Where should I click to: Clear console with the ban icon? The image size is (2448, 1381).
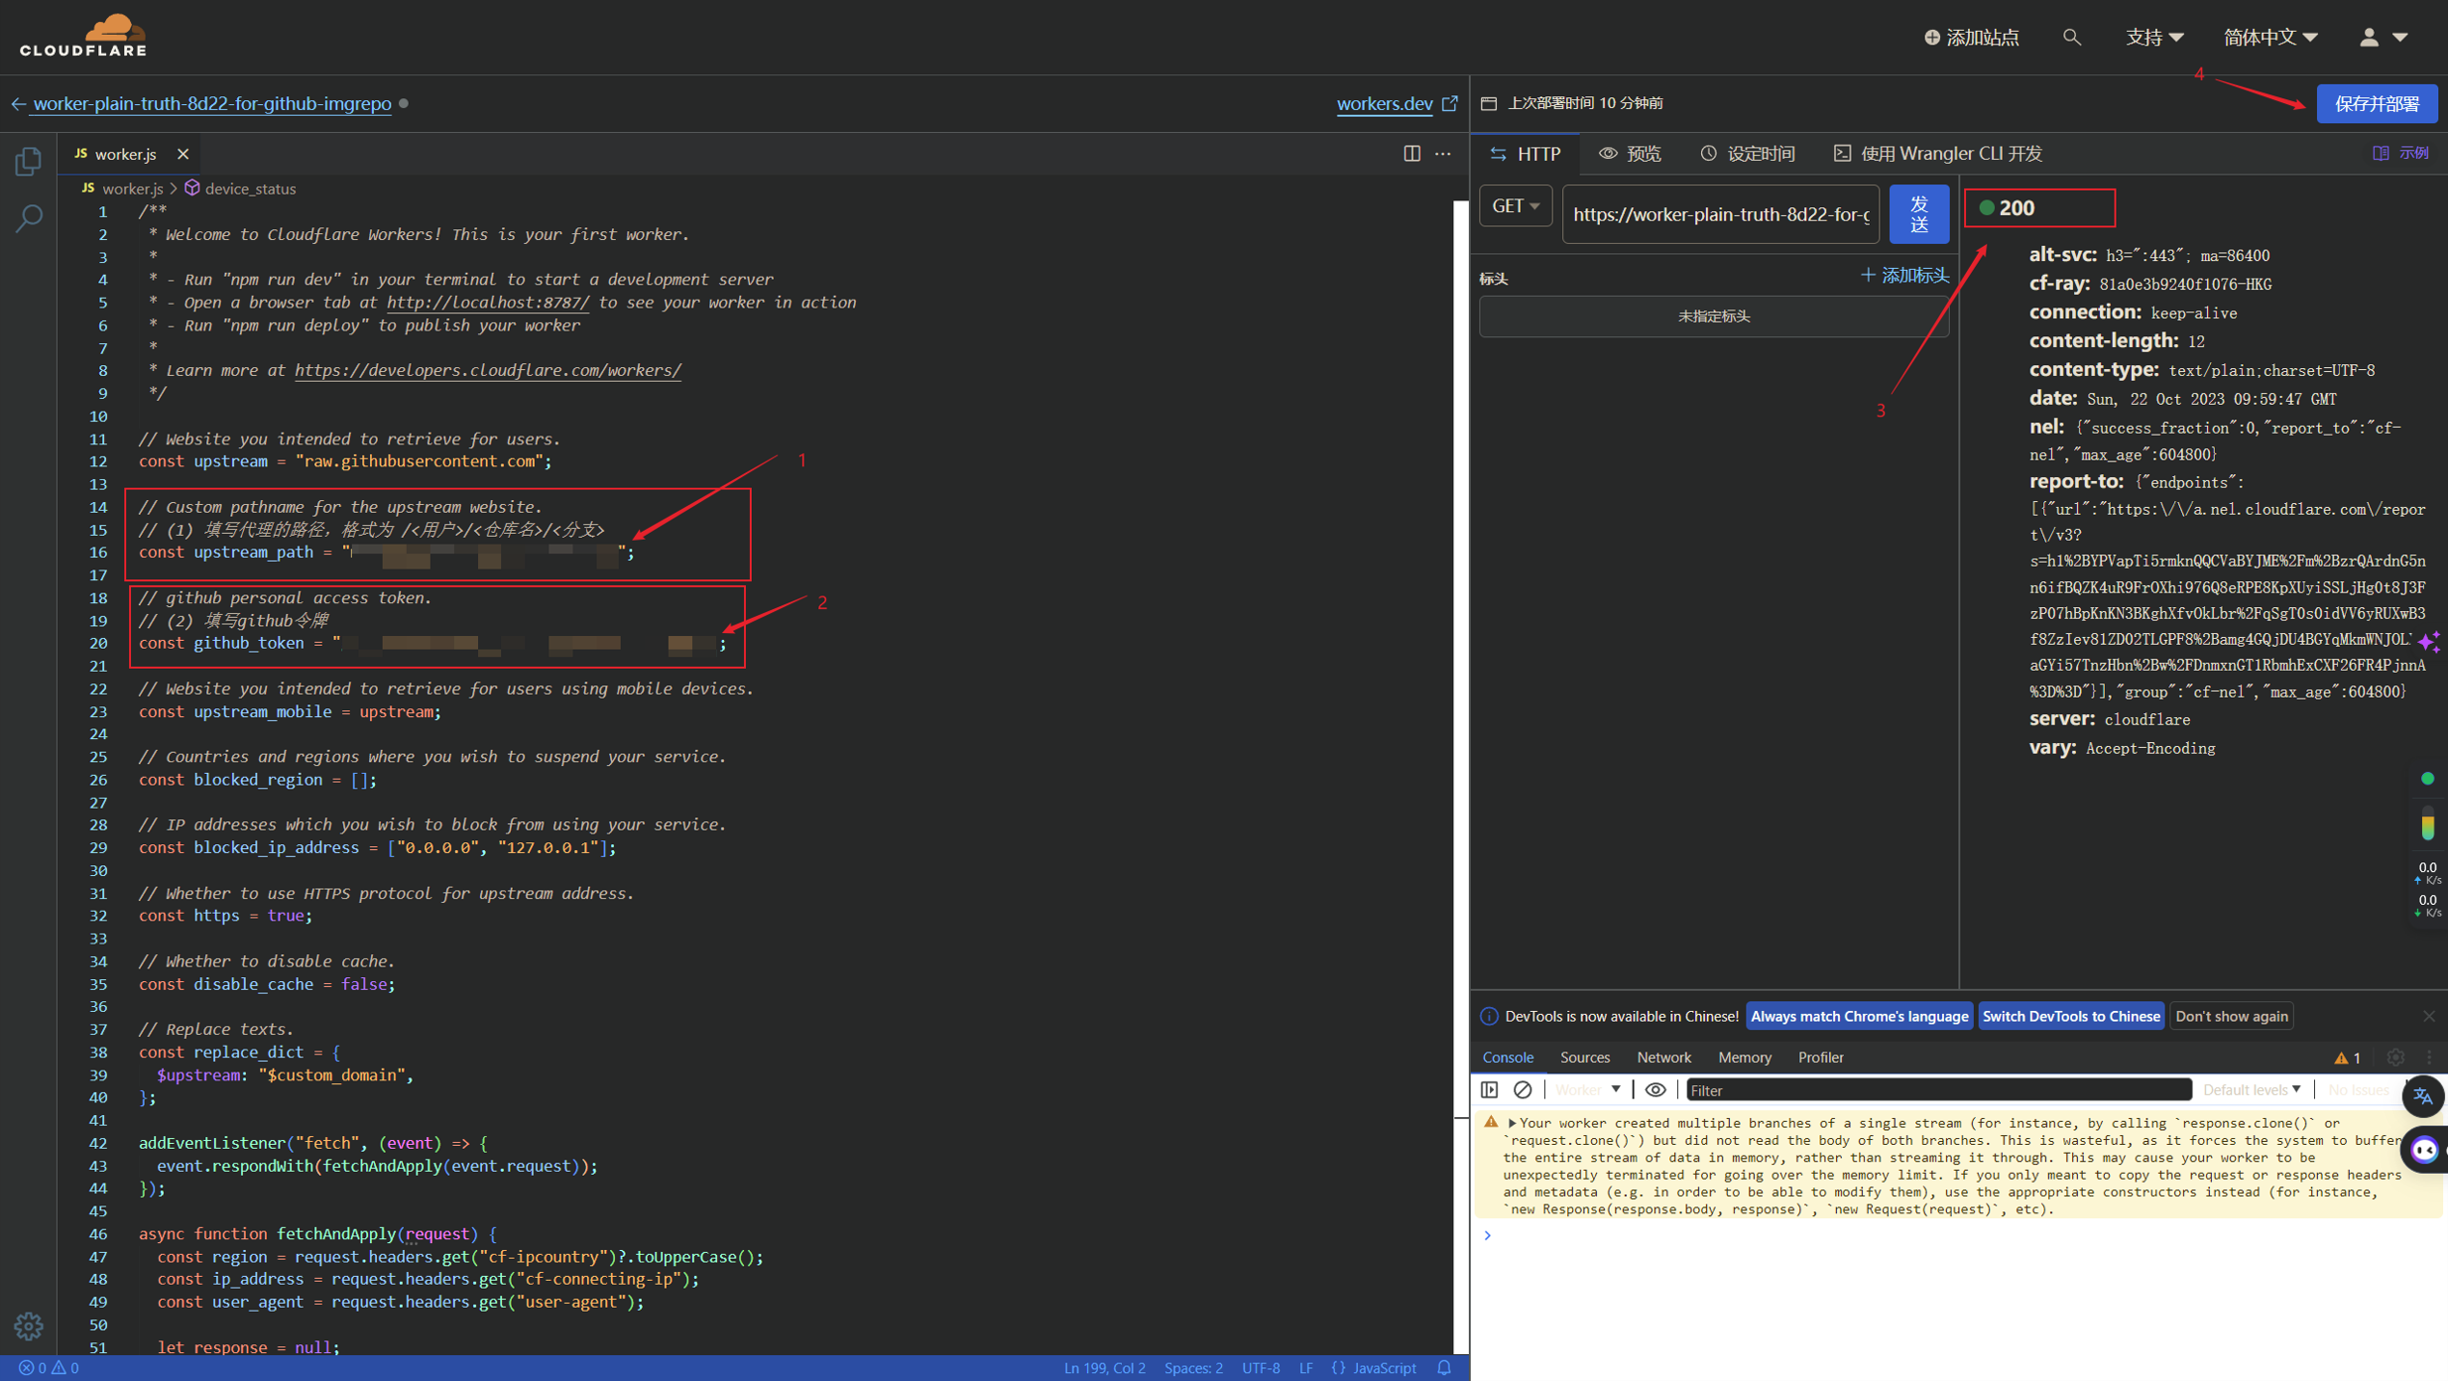click(1523, 1090)
